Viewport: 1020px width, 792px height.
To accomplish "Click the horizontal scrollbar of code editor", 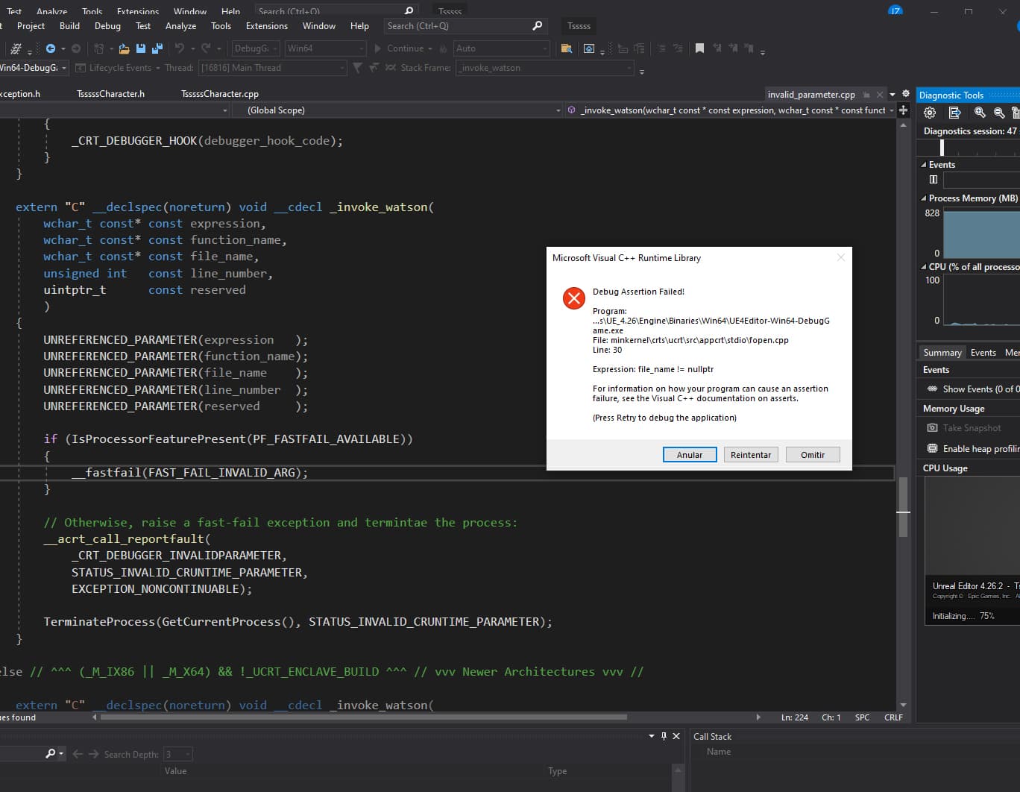I will tap(364, 717).
